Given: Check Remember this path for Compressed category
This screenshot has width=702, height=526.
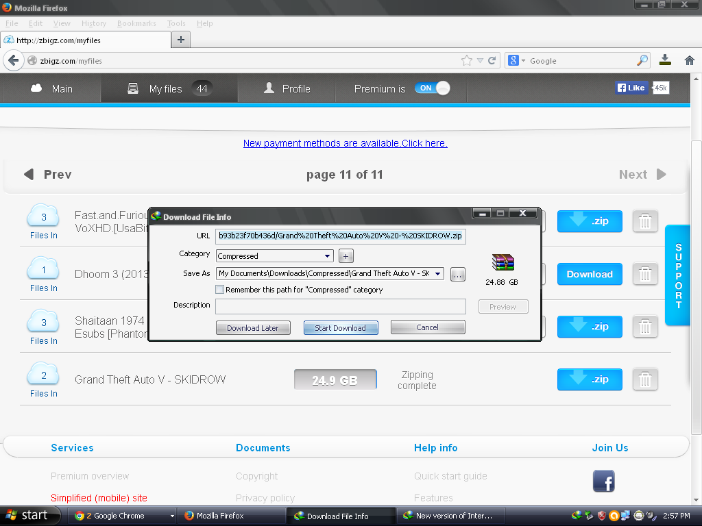Looking at the screenshot, I should (220, 290).
